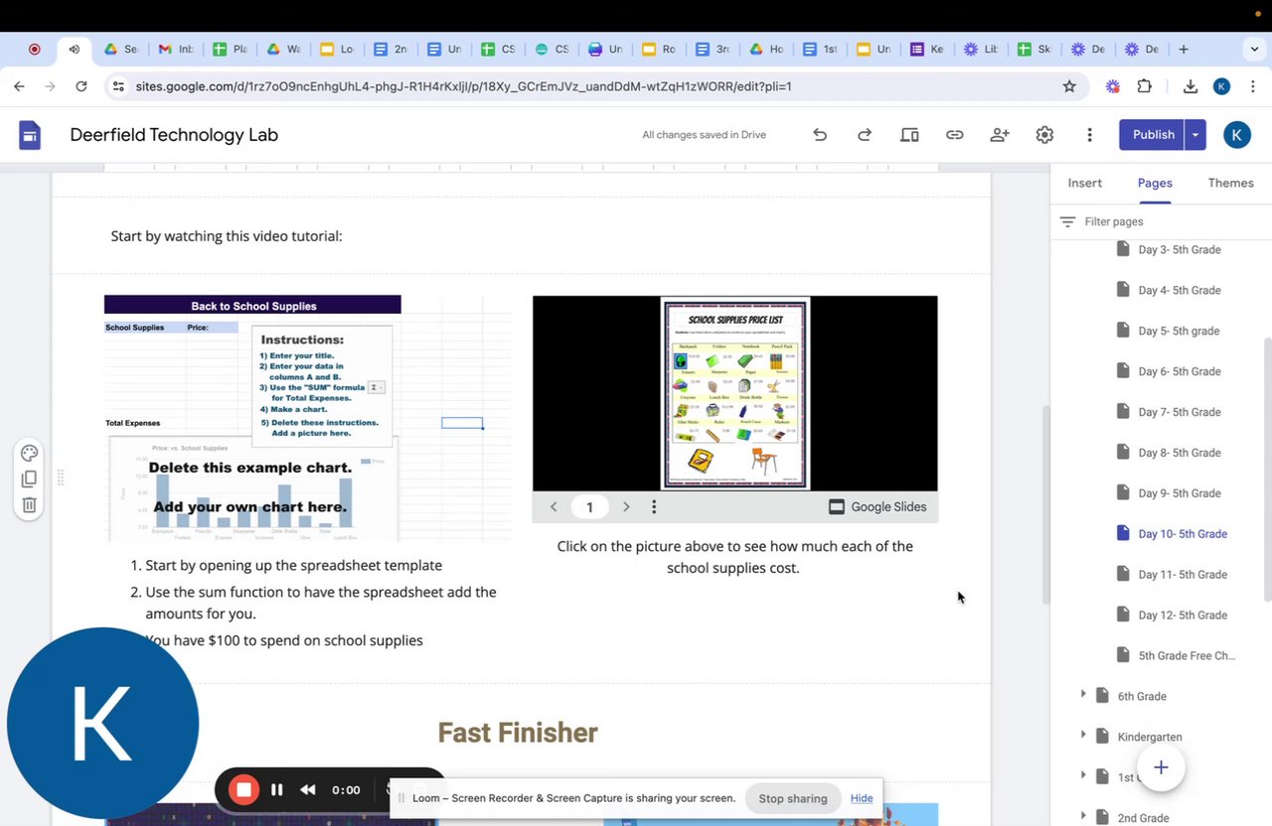This screenshot has height=826, width=1272.
Task: Open the Loom Library browser tab
Action: click(980, 49)
